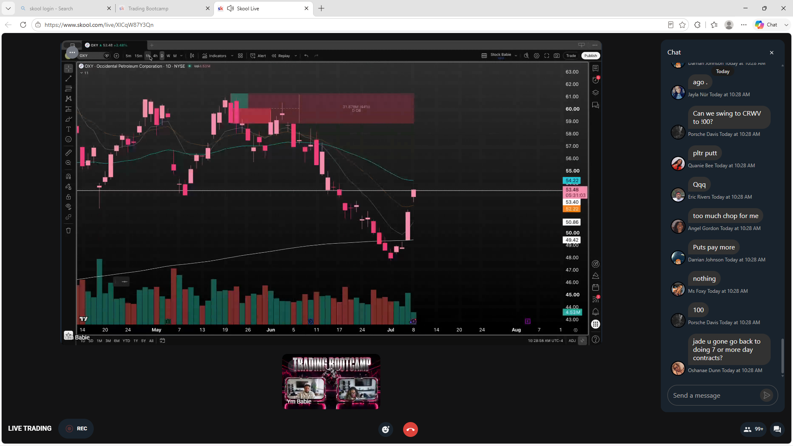
Task: Select the W weekly interval
Action: point(168,56)
